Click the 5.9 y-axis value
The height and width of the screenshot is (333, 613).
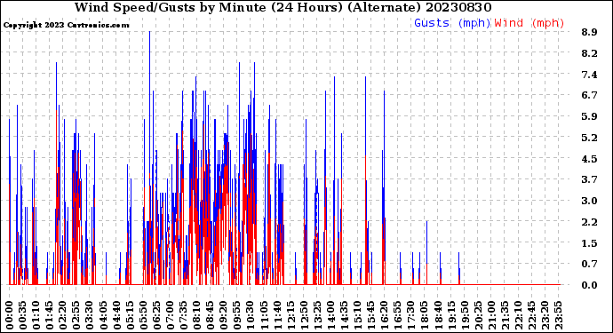(x=589, y=116)
